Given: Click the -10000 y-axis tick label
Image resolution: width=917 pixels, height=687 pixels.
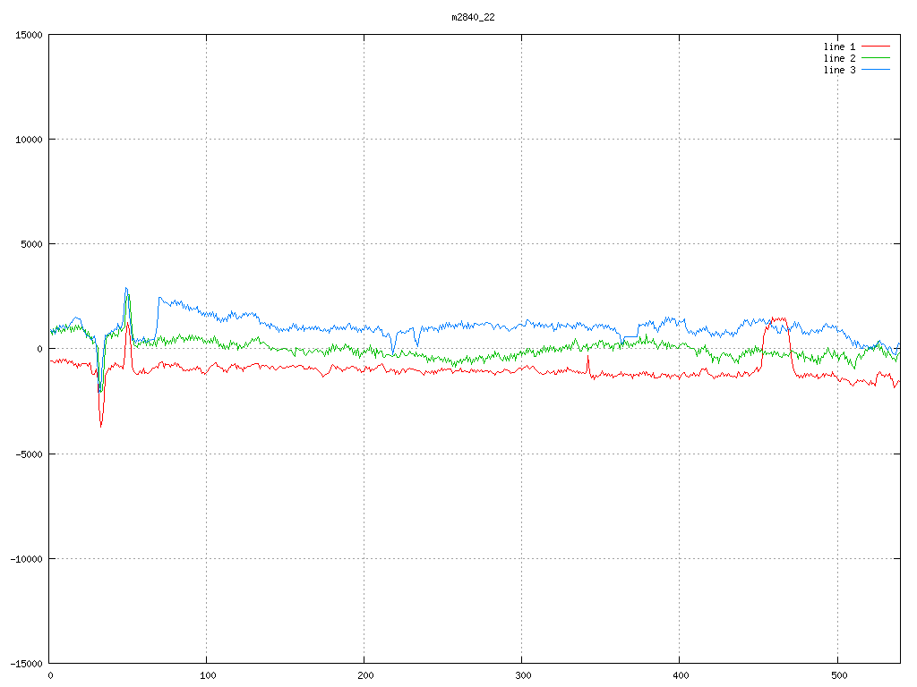Looking at the screenshot, I should coord(26,558).
